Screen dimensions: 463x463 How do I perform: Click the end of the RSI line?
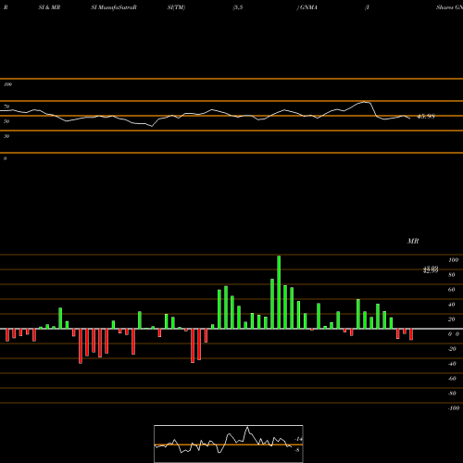[x=410, y=119]
